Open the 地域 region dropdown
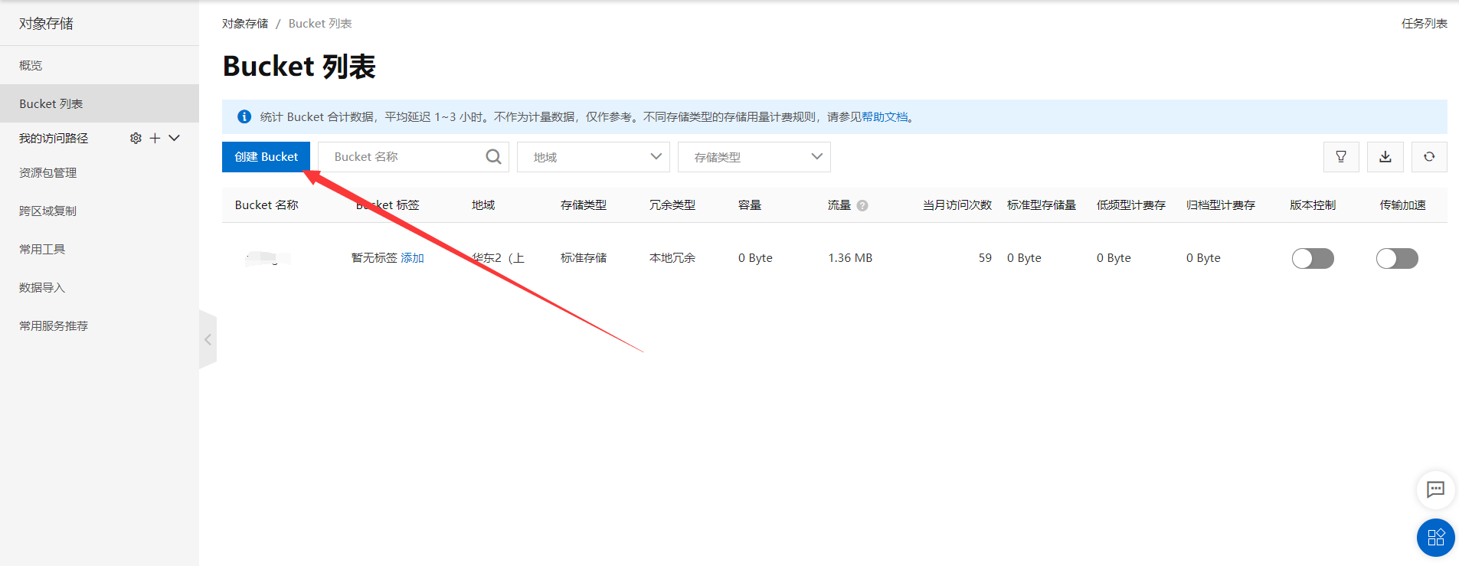The height and width of the screenshot is (566, 1459). (594, 157)
